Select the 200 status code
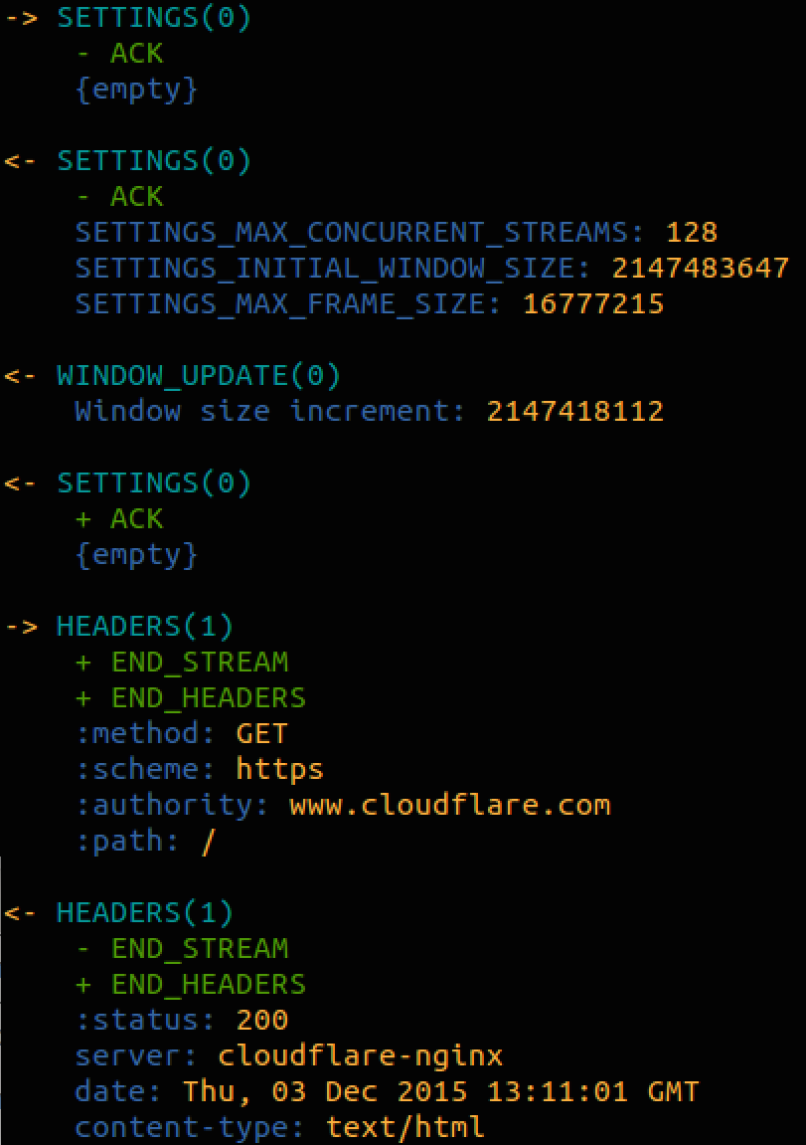 coord(262,1021)
